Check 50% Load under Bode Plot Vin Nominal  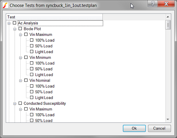(32, 92)
